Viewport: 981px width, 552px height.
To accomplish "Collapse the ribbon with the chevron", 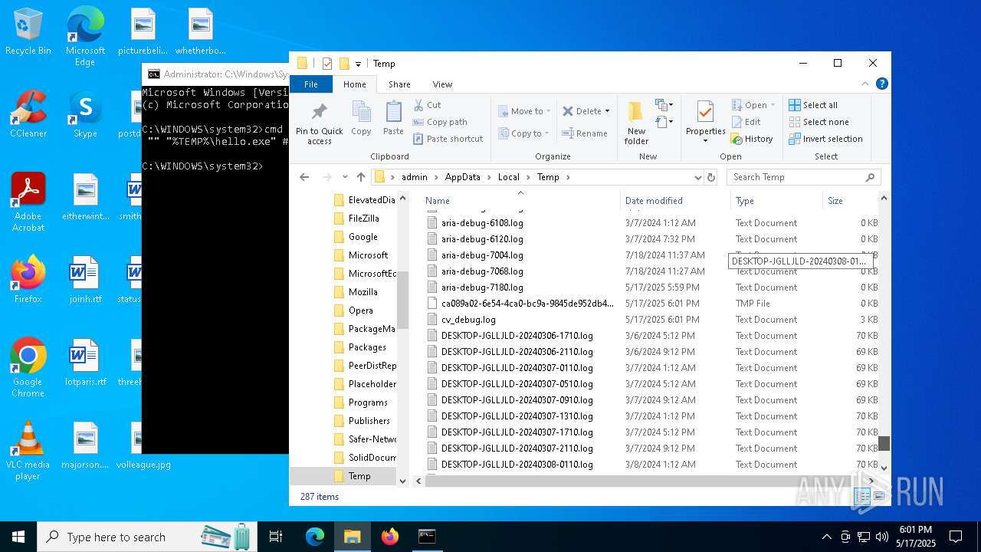I will (x=866, y=84).
